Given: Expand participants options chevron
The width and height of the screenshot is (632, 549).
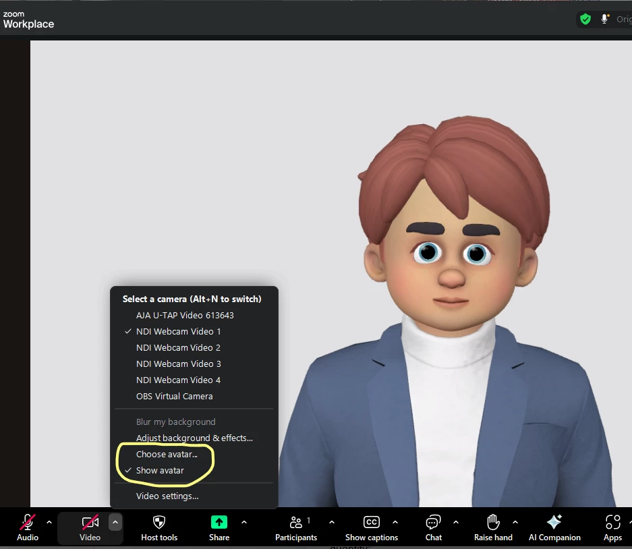Looking at the screenshot, I should (x=332, y=523).
